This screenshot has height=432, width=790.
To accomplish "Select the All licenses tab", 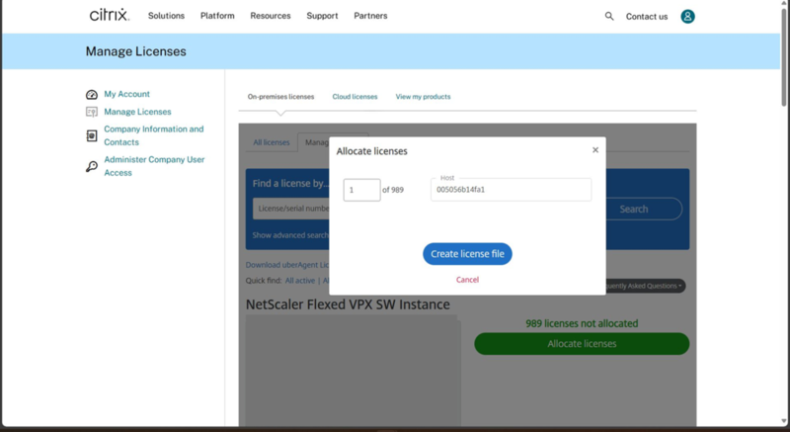I will (x=271, y=142).
